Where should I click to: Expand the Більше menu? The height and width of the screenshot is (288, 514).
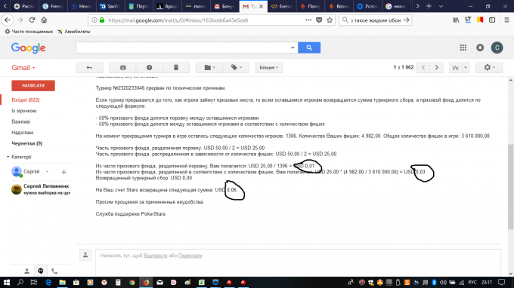point(269,67)
